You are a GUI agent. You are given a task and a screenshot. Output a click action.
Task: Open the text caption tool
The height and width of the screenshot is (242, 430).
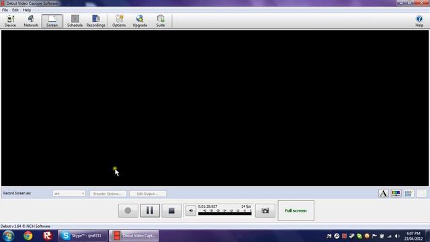click(384, 194)
